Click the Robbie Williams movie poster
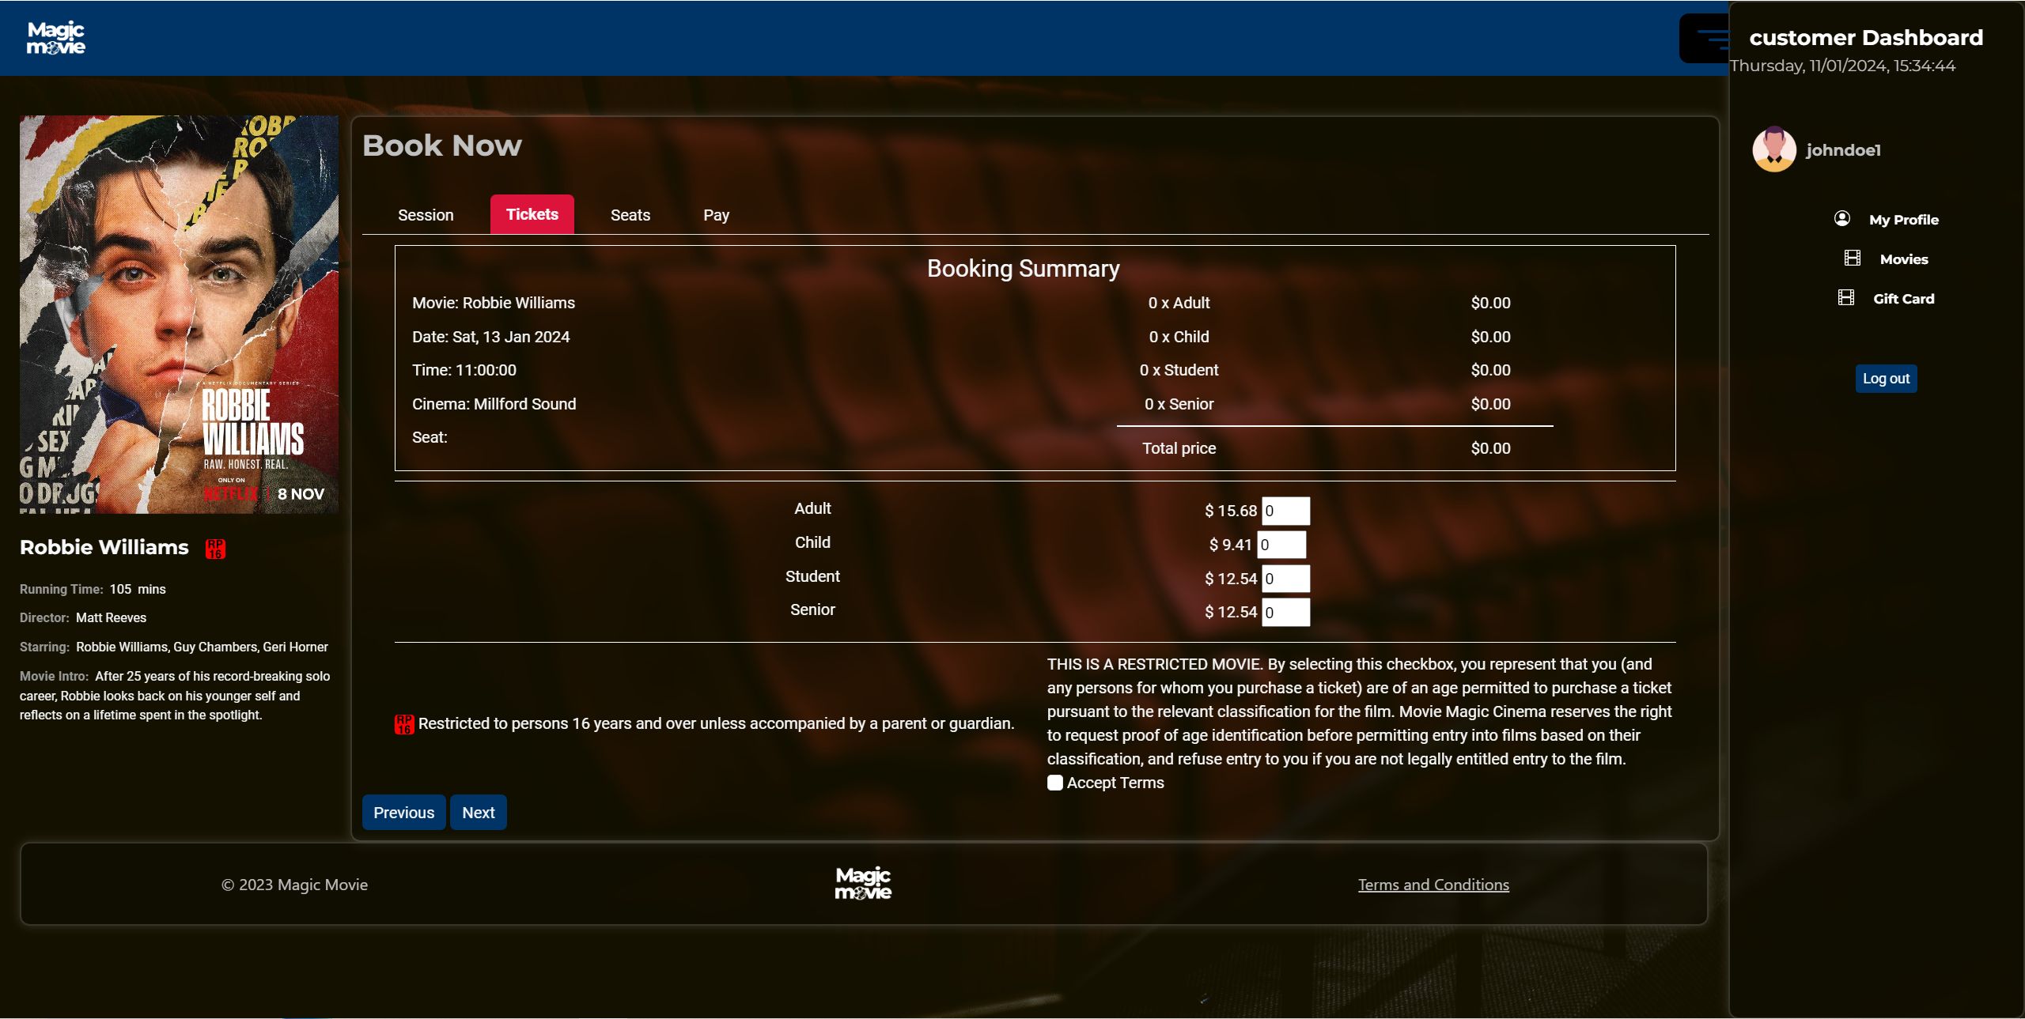 179,315
